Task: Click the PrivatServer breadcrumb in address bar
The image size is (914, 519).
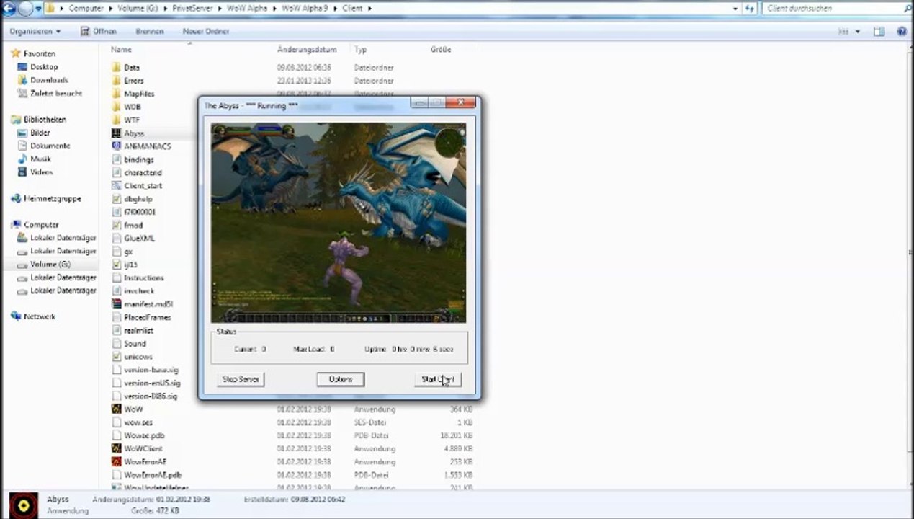Action: (x=192, y=9)
